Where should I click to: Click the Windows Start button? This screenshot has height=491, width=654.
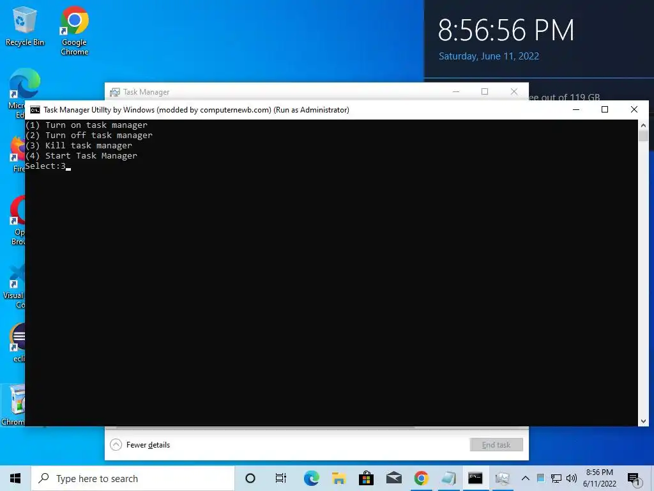pyautogui.click(x=15, y=478)
